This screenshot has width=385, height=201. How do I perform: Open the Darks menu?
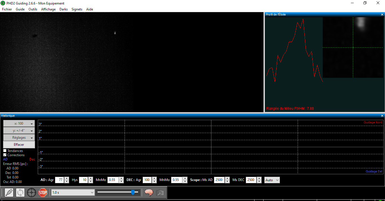tap(63, 9)
